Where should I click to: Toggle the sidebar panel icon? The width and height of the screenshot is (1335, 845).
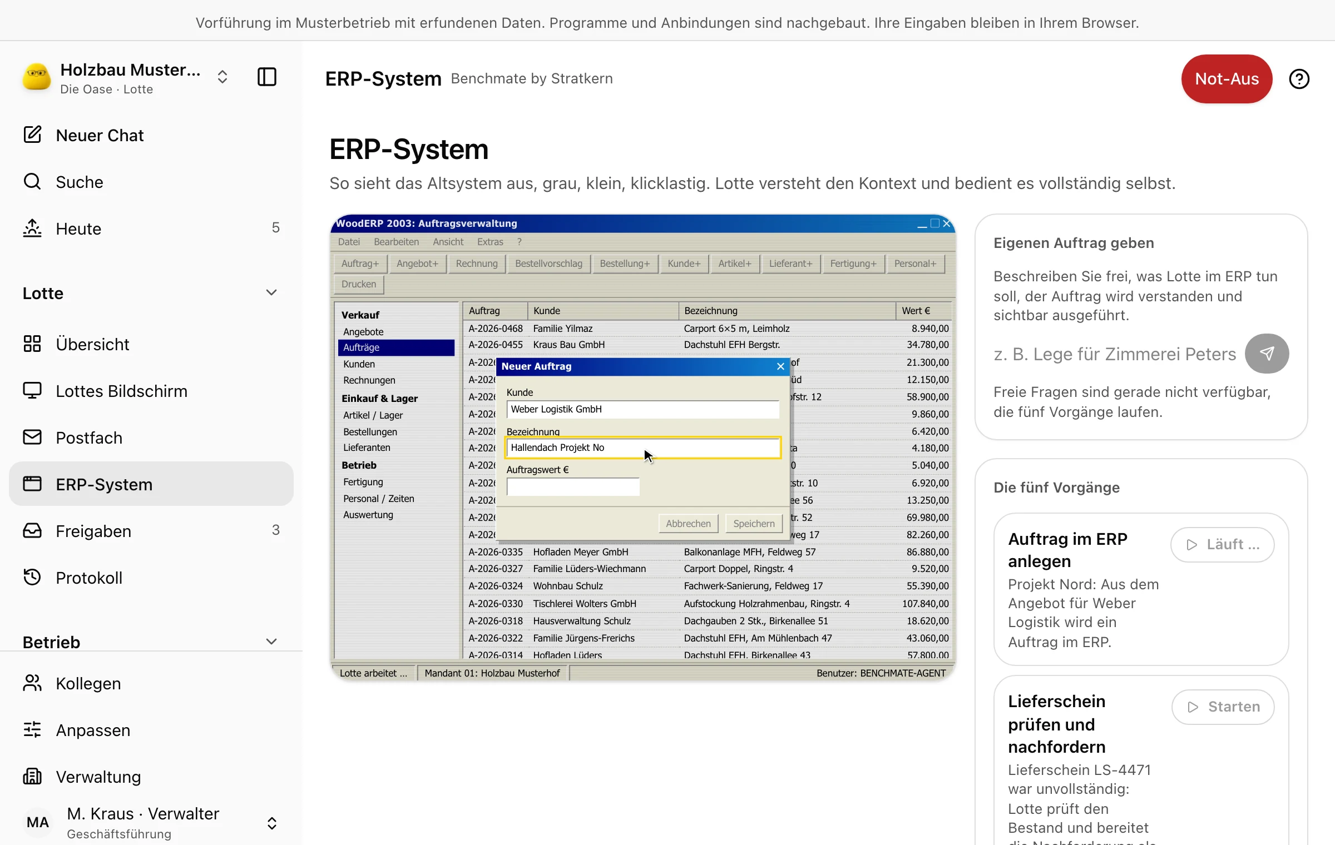[x=267, y=77]
